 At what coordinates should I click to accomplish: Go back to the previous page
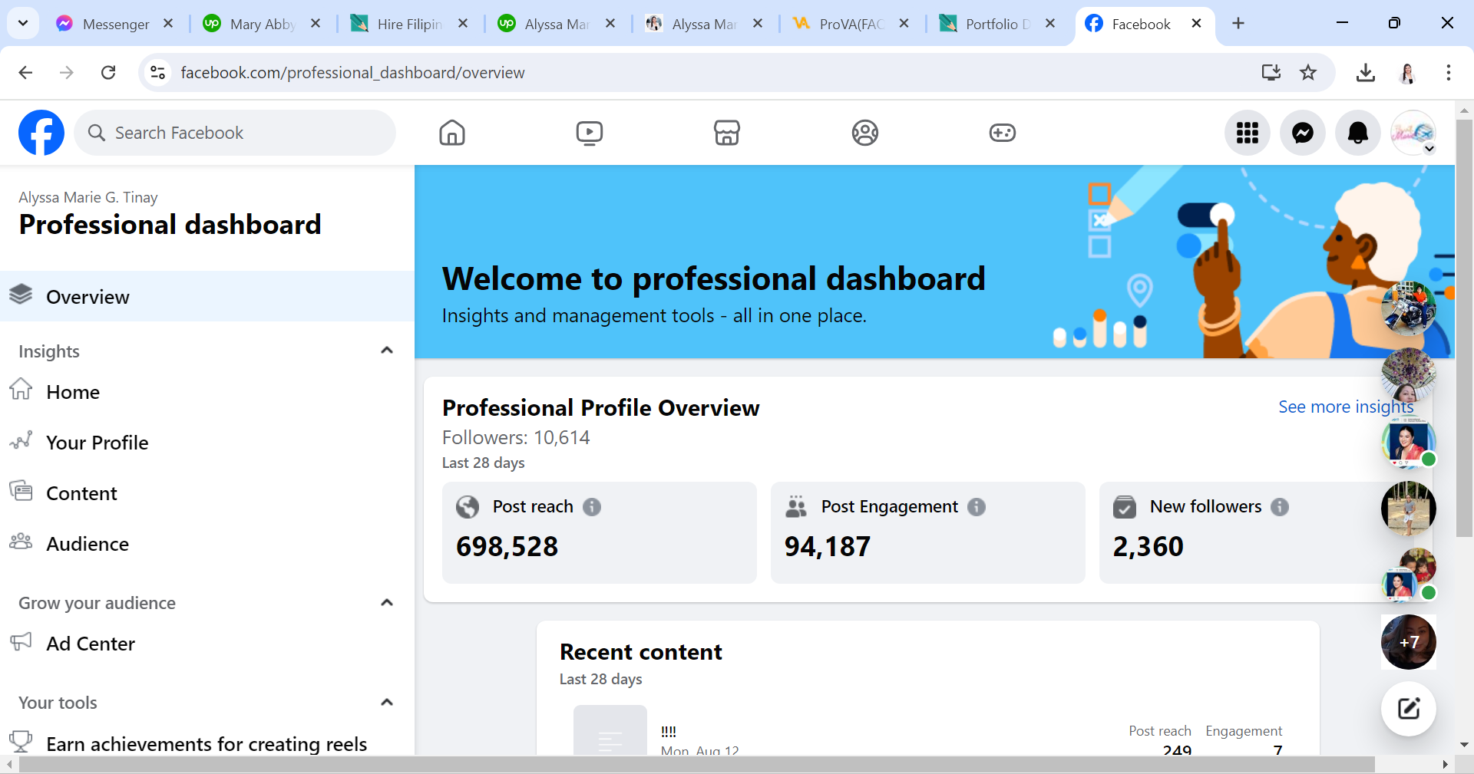tap(25, 73)
